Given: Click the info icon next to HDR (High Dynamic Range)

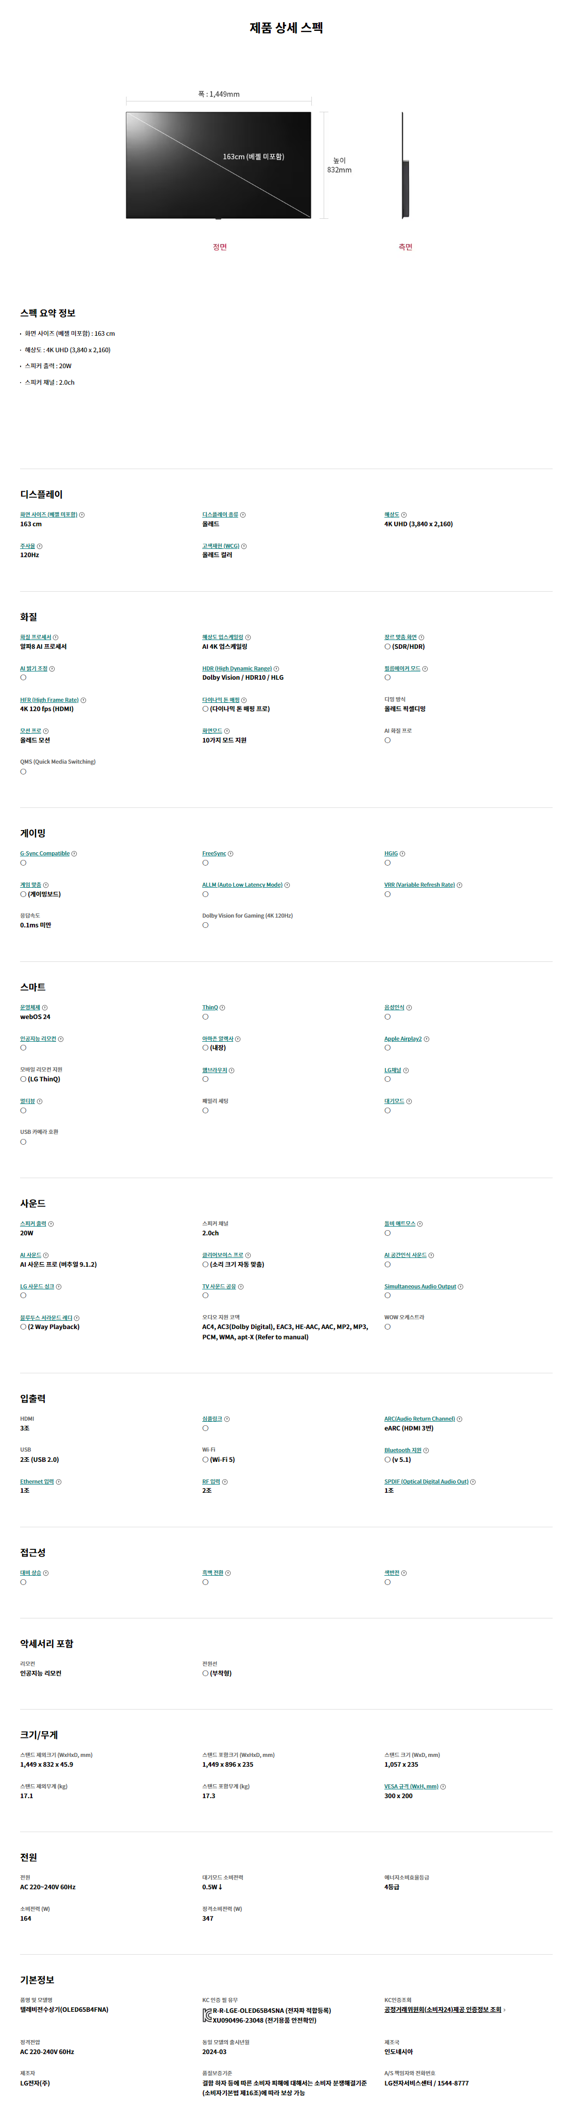Looking at the screenshot, I should pyautogui.click(x=276, y=668).
